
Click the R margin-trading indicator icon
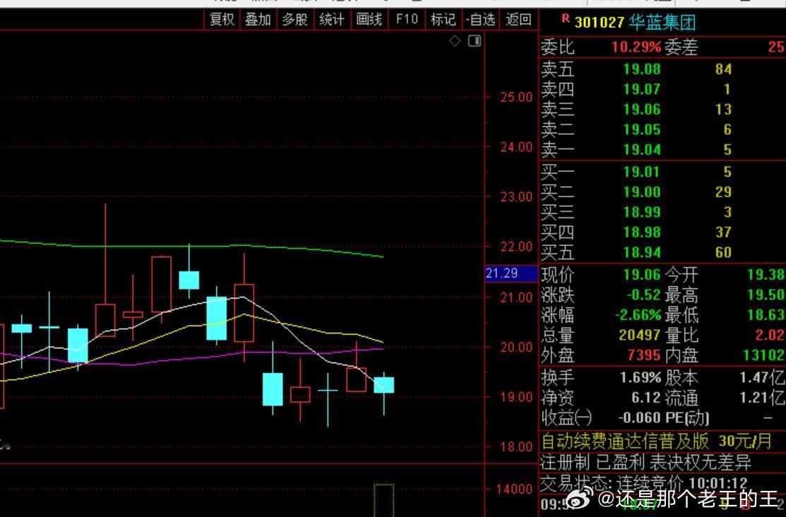(566, 18)
